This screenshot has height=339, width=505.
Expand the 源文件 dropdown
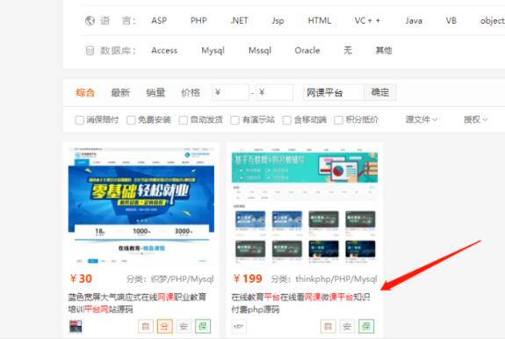pyautogui.click(x=422, y=119)
